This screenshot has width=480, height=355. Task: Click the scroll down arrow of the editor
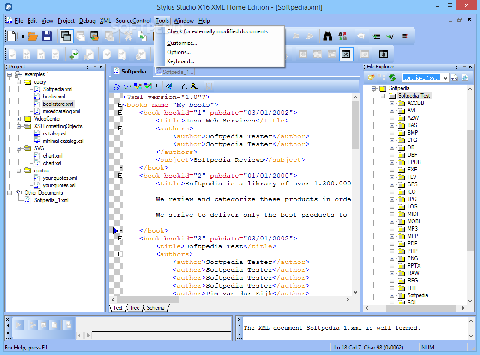355,292
